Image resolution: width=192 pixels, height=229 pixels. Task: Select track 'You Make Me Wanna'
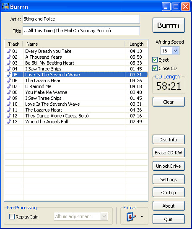click(x=76, y=92)
